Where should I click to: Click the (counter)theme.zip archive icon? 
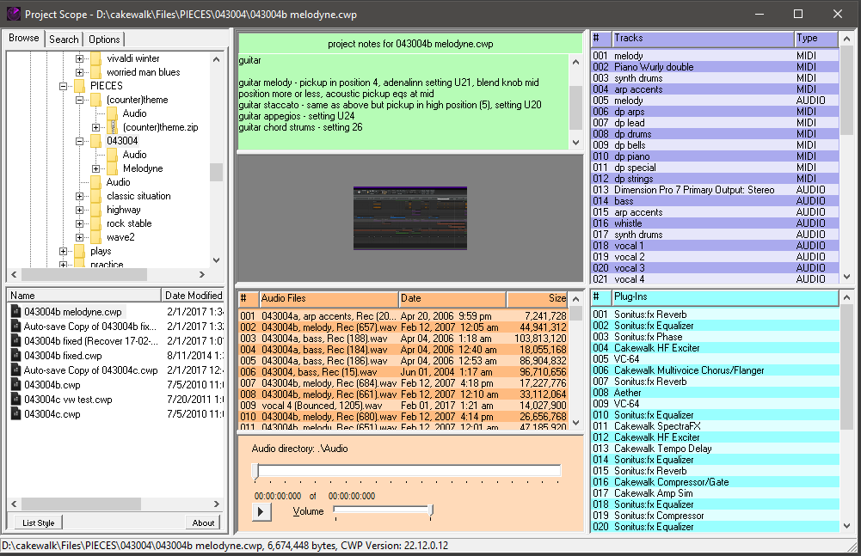113,127
